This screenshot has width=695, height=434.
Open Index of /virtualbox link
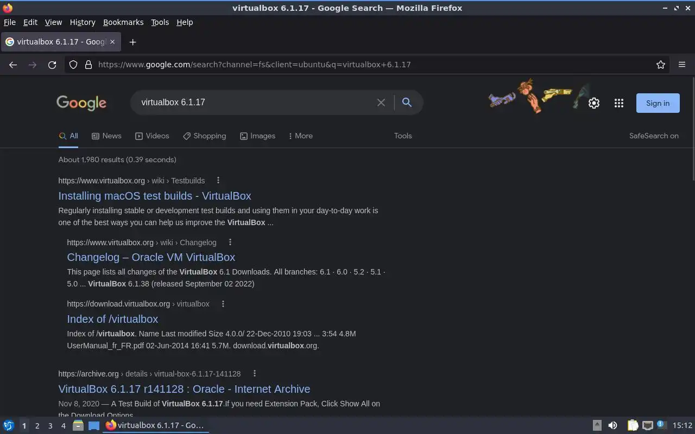(x=112, y=319)
